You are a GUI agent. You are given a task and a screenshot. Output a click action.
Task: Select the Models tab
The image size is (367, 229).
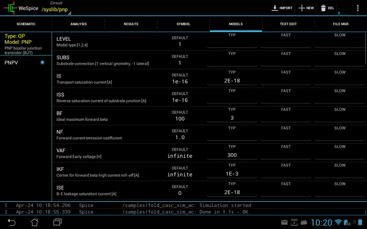pyautogui.click(x=236, y=24)
